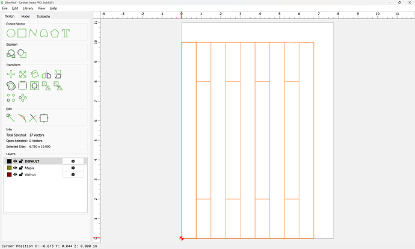
Task: Select the Circle vector creation tool
Action: coord(11,33)
